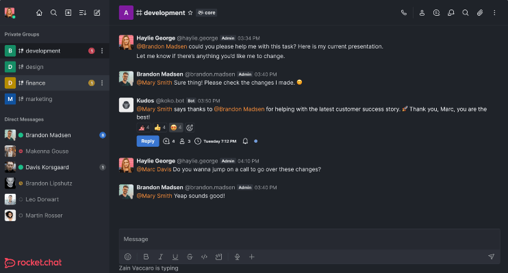Click the Message input field
The image size is (508, 273).
309,240
